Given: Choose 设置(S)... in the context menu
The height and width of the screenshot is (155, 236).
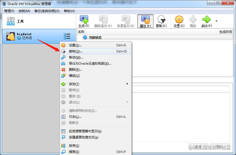Looking at the screenshot, I should (95, 45).
